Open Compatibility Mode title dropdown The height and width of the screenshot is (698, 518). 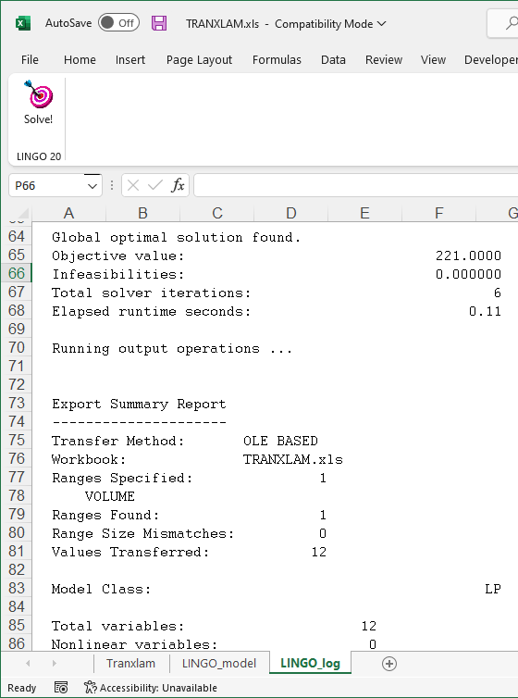[x=381, y=23]
